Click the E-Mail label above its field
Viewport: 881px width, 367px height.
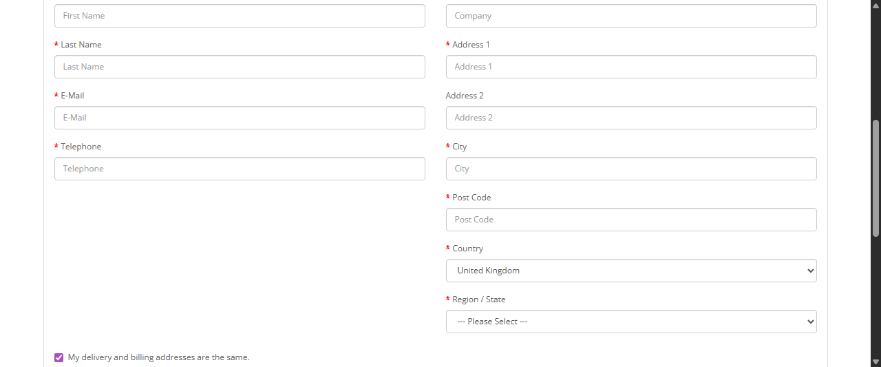click(72, 96)
